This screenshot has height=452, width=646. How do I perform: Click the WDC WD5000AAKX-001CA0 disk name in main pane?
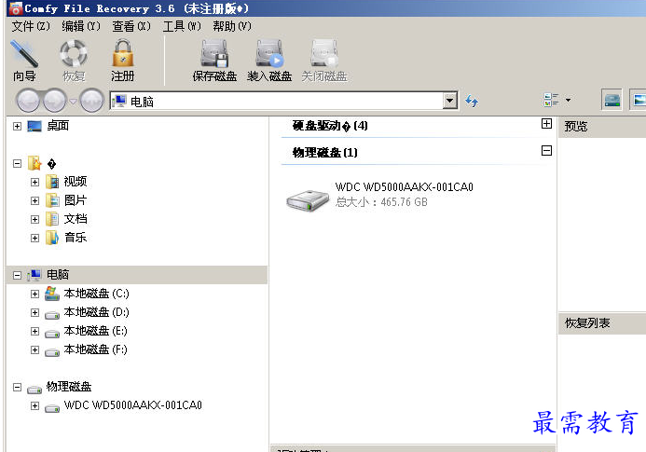(x=405, y=187)
